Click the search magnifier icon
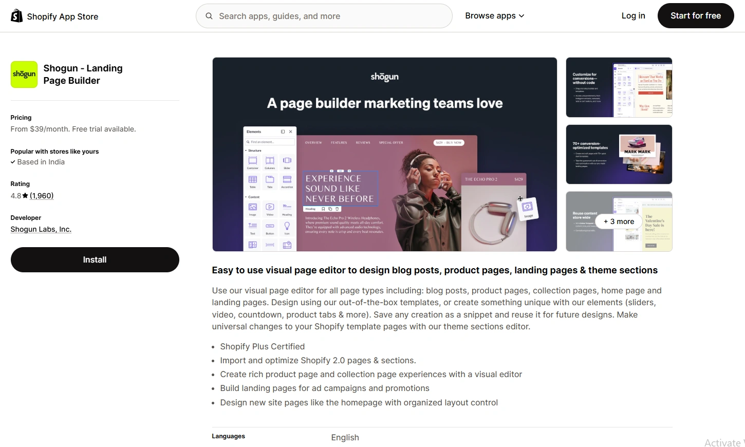Screen dimensions: 745x447 [209, 16]
